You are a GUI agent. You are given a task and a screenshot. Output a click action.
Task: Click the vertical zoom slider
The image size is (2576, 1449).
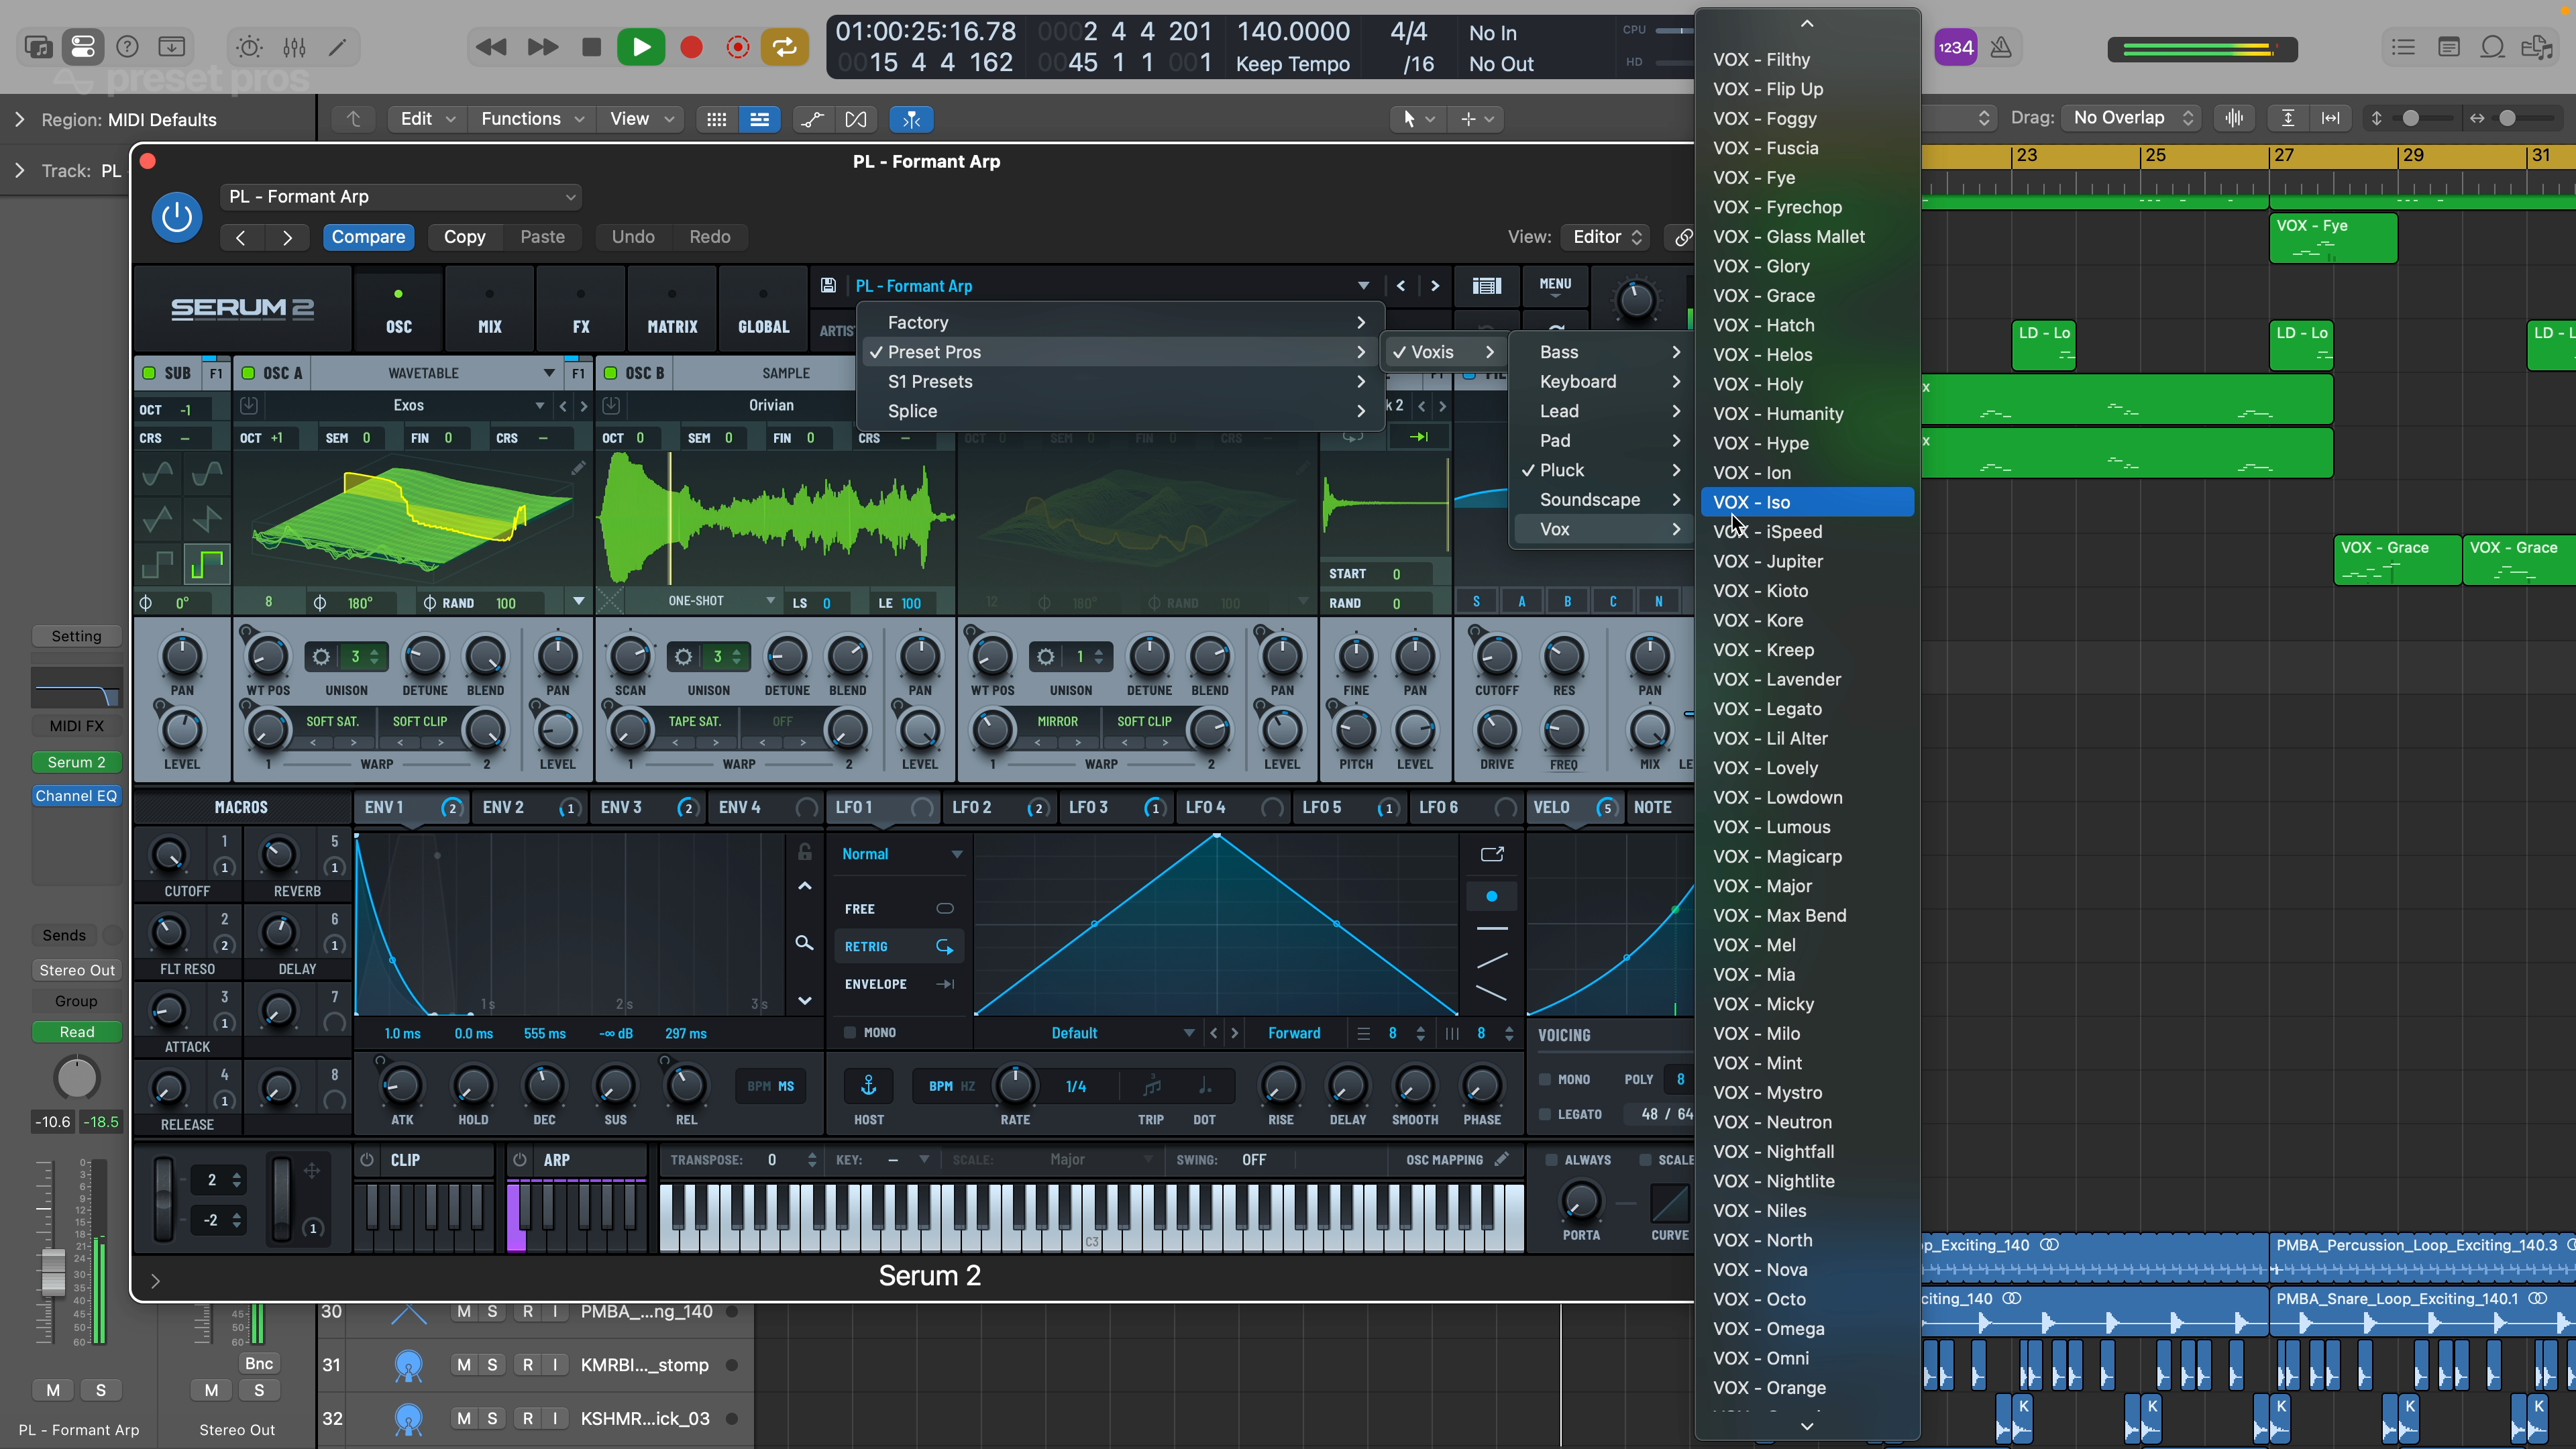2412,118
